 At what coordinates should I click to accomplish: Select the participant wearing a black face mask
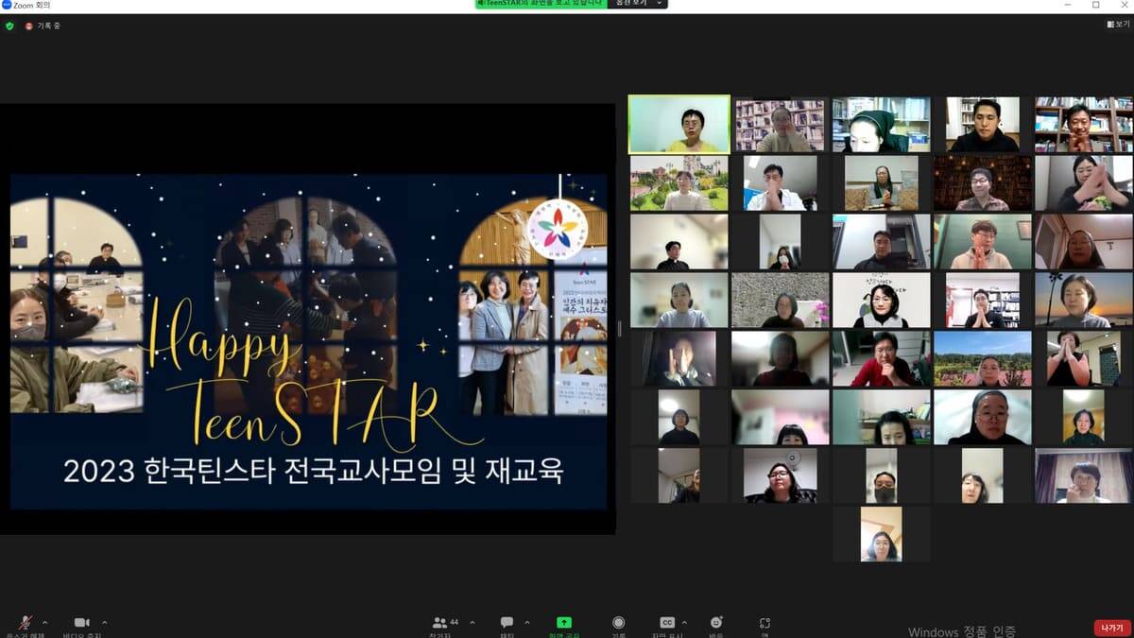click(x=882, y=475)
